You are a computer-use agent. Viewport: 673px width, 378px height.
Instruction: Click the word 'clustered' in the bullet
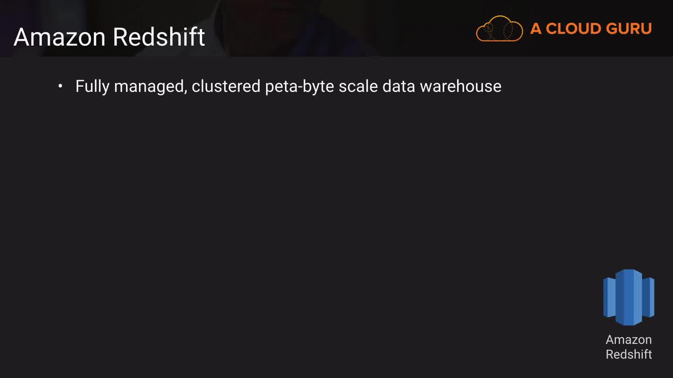tap(226, 86)
